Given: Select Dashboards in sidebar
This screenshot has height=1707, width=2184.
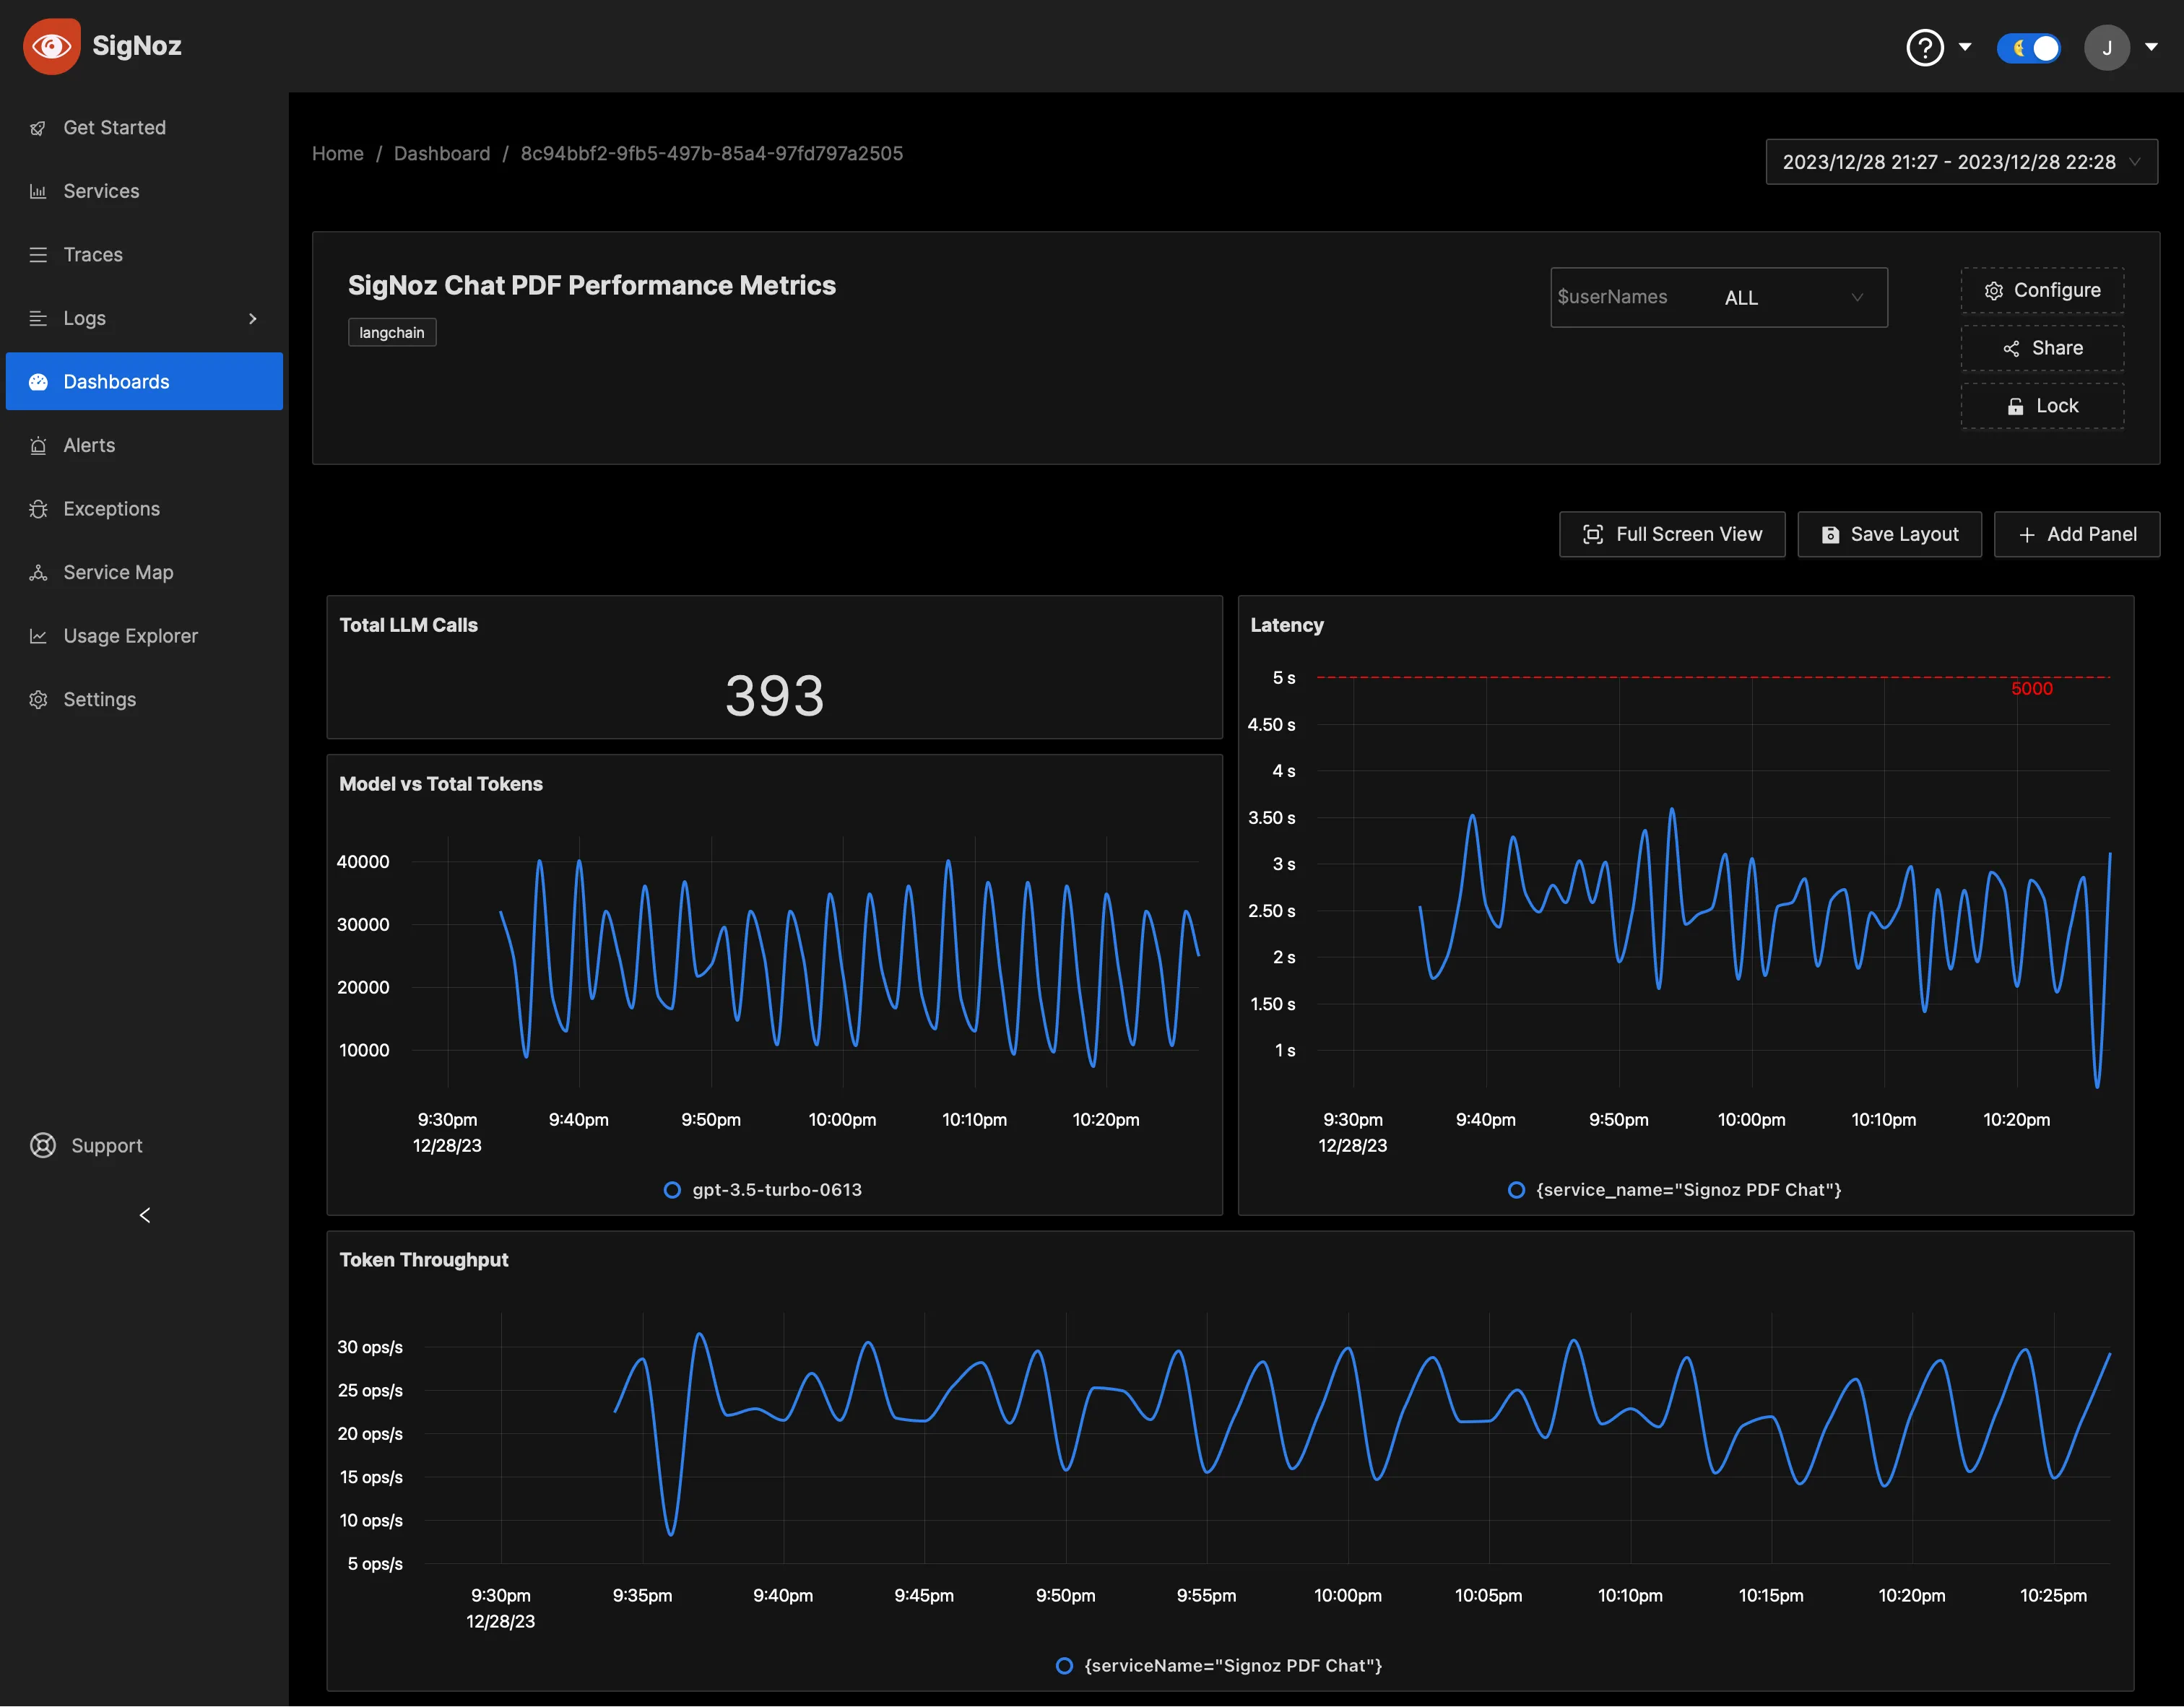Looking at the screenshot, I should (144, 382).
